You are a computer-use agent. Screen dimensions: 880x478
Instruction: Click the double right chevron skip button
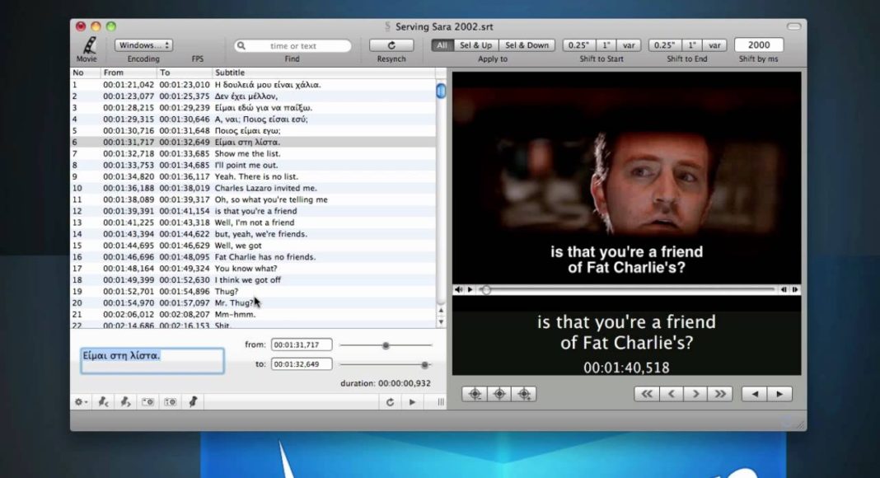click(x=720, y=394)
